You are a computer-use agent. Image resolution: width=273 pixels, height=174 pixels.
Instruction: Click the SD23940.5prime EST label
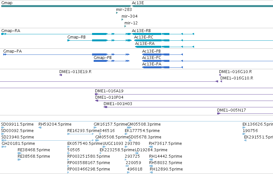18,137
